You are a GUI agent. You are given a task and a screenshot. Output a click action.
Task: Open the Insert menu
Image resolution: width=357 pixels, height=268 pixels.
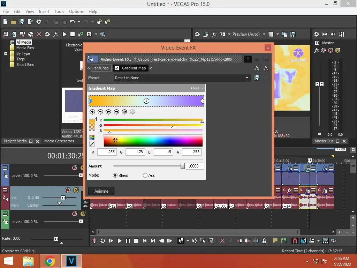44,12
